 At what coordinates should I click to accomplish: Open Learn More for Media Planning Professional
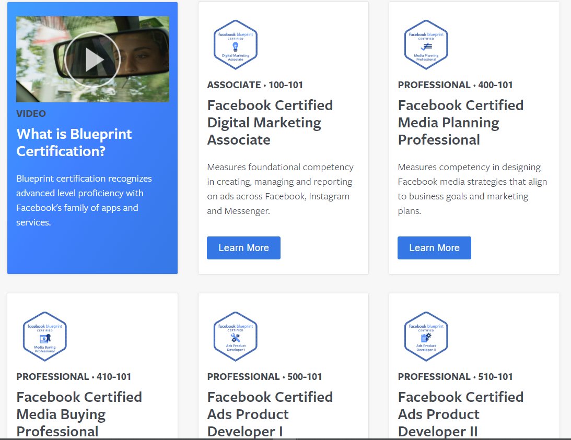tap(434, 248)
